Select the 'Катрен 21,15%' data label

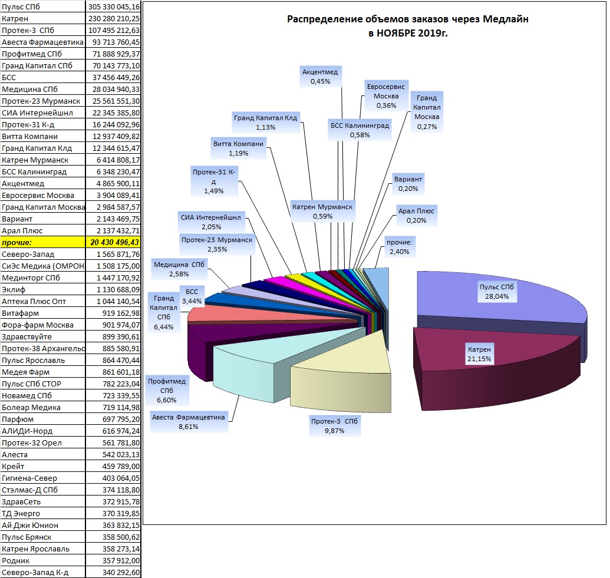(479, 354)
